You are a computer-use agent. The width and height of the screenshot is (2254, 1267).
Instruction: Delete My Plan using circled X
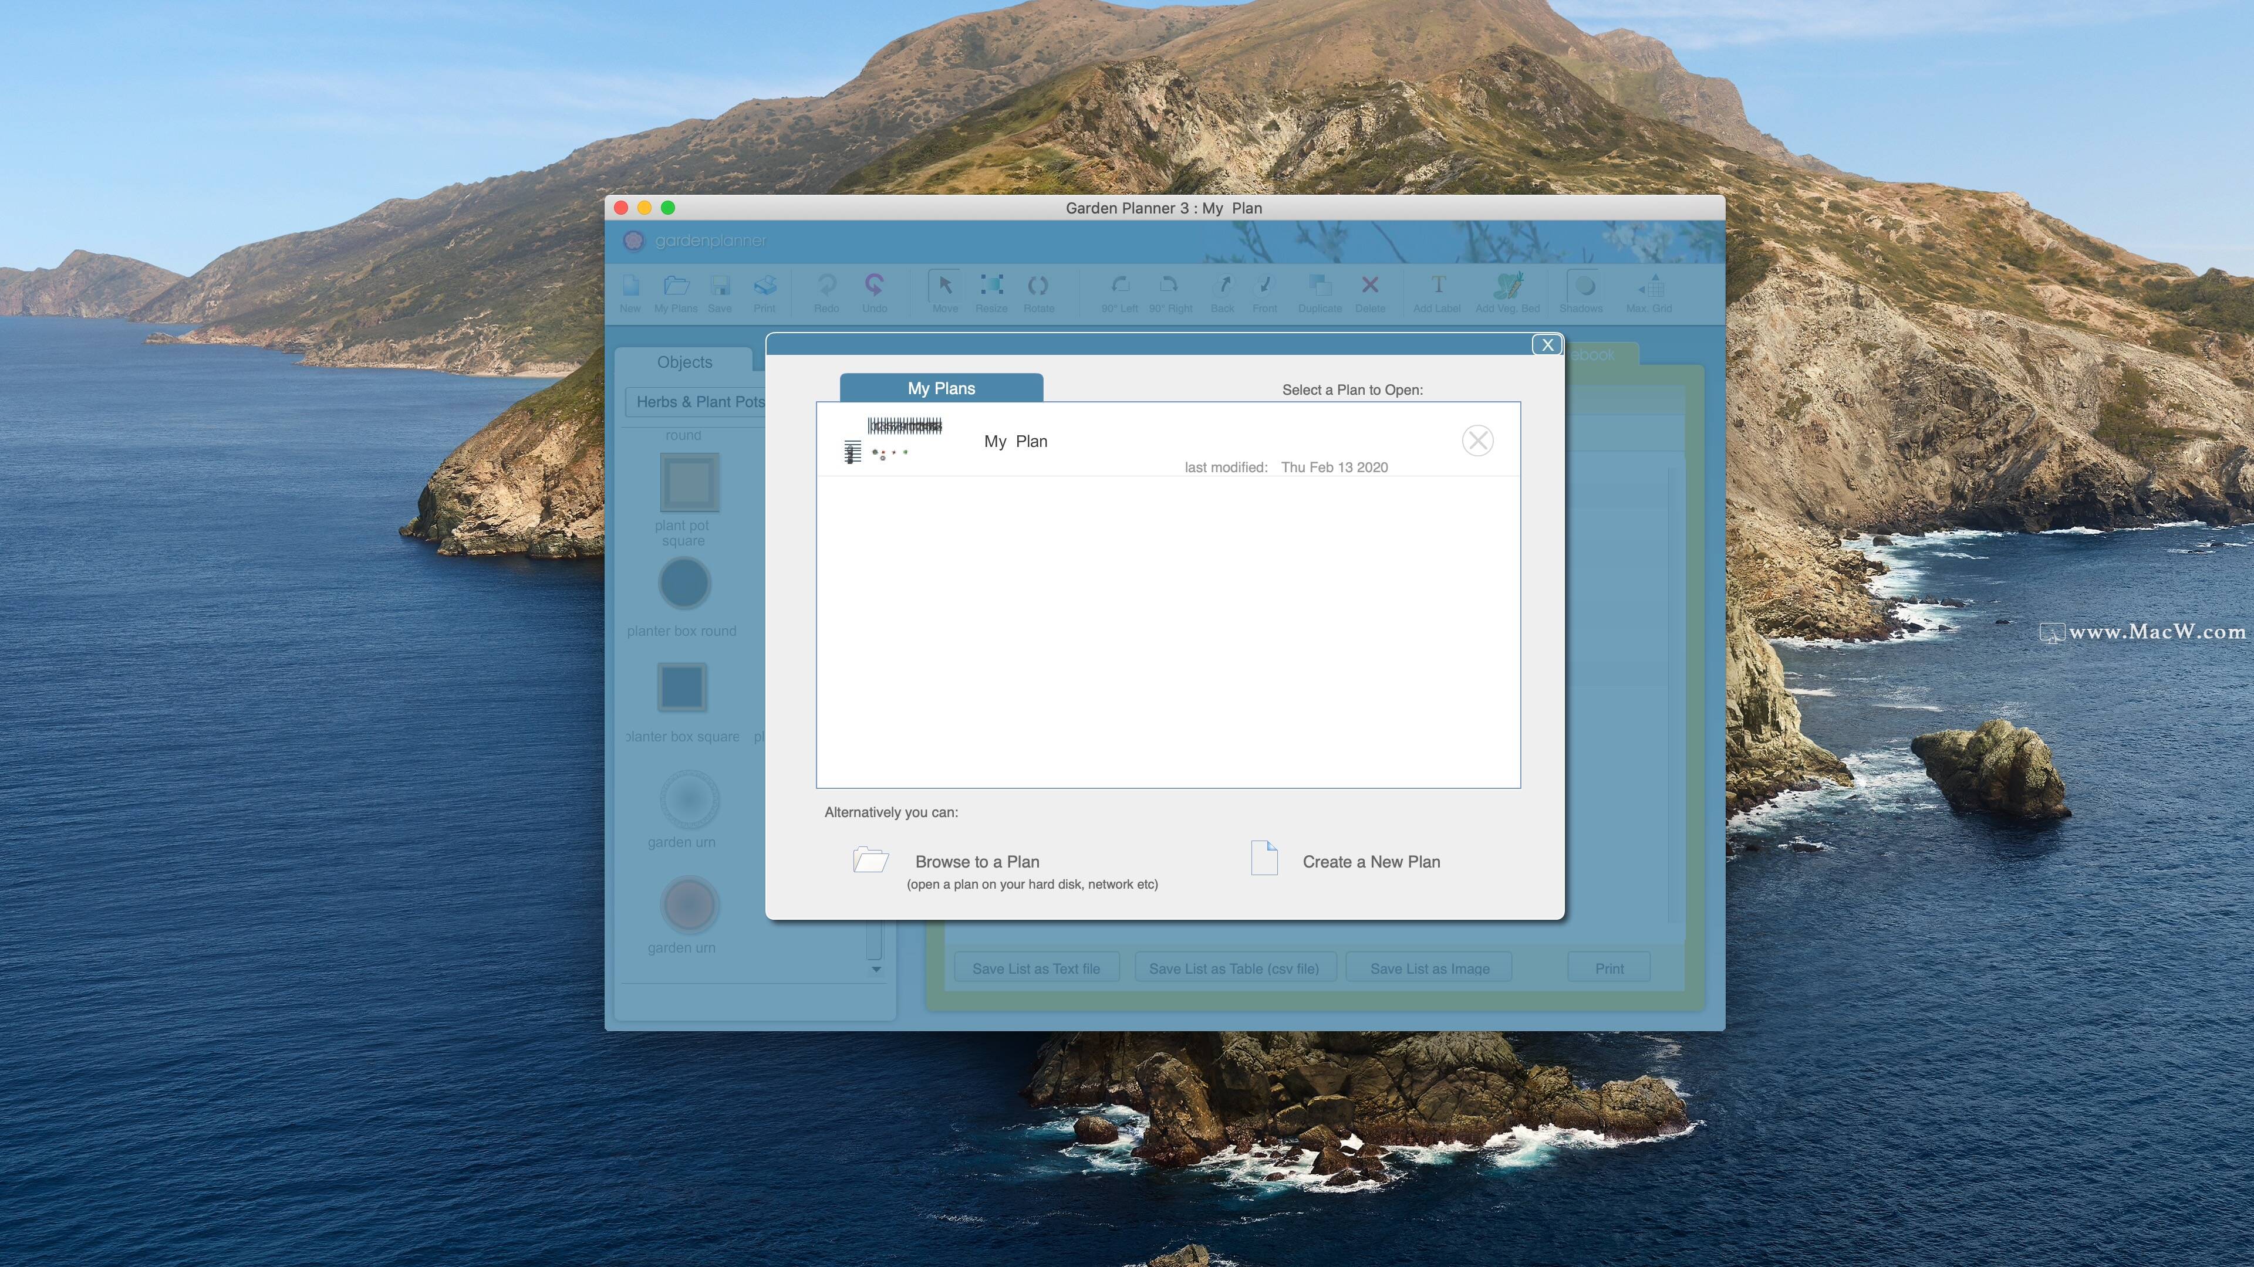tap(1477, 441)
